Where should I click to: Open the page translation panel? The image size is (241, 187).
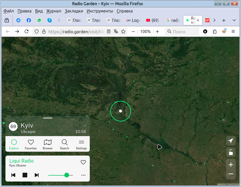click(116, 31)
